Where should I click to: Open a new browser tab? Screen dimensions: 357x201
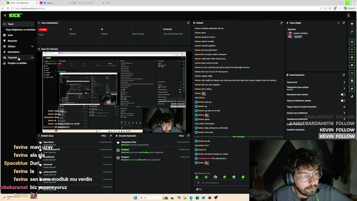[x=108, y=3]
